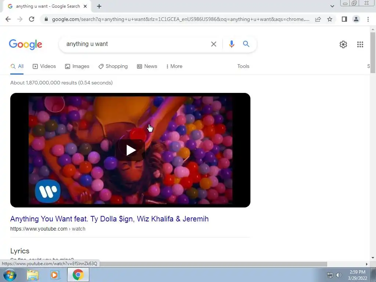Screen dimensions: 376x282
Task: Switch to the Videos tab
Action: [x=44, y=66]
